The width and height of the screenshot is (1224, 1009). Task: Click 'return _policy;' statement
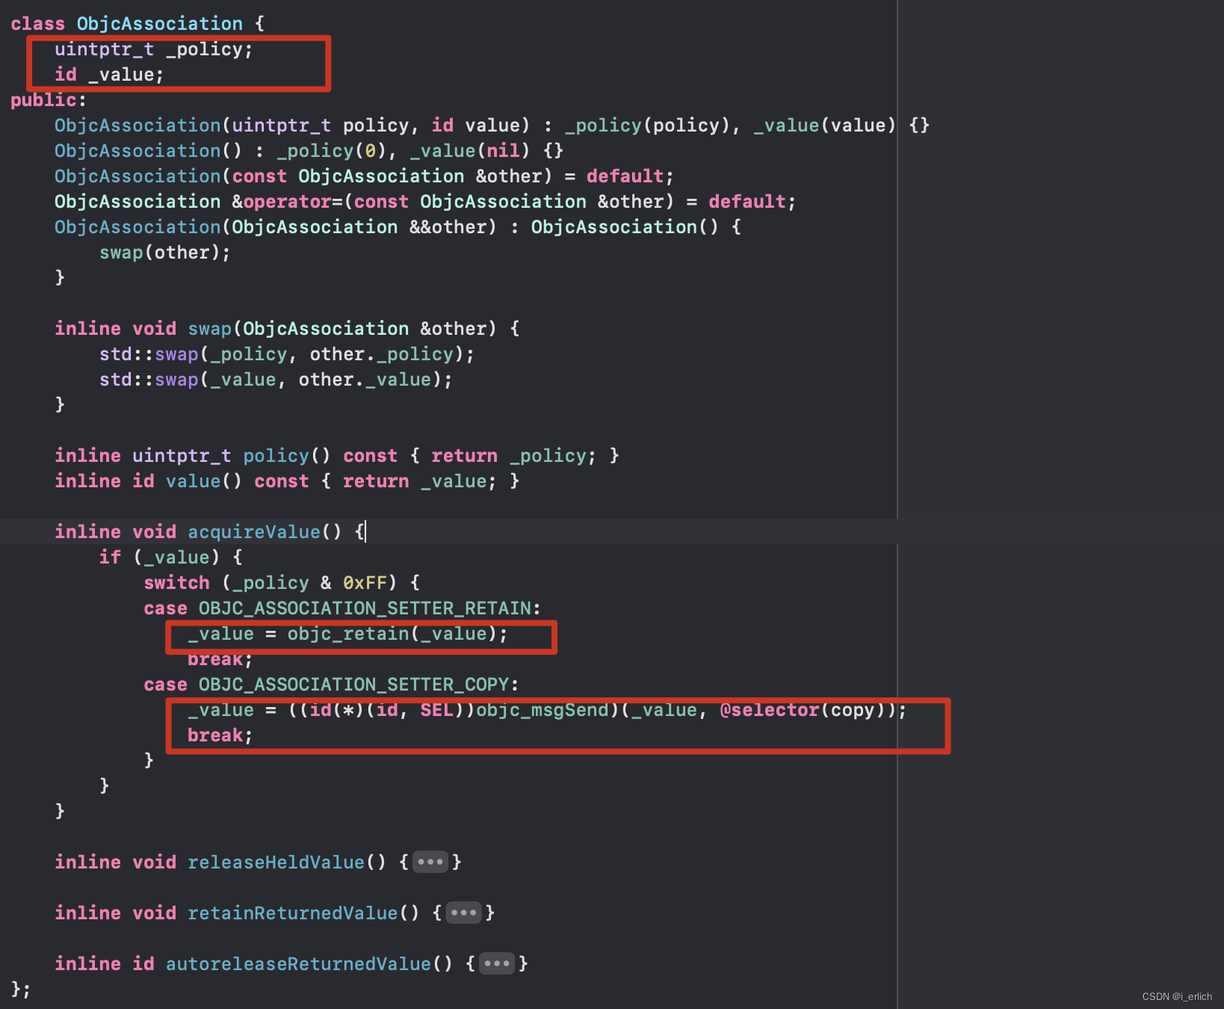coord(514,456)
